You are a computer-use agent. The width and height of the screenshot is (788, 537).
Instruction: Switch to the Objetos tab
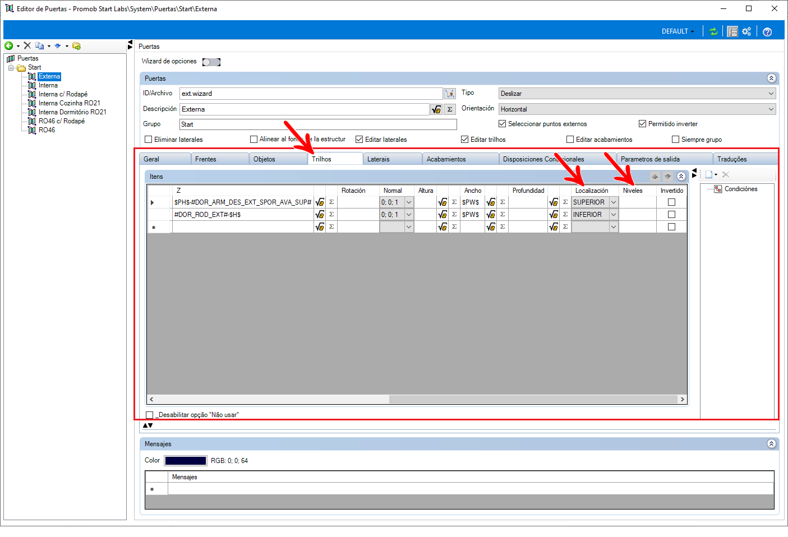coord(278,159)
